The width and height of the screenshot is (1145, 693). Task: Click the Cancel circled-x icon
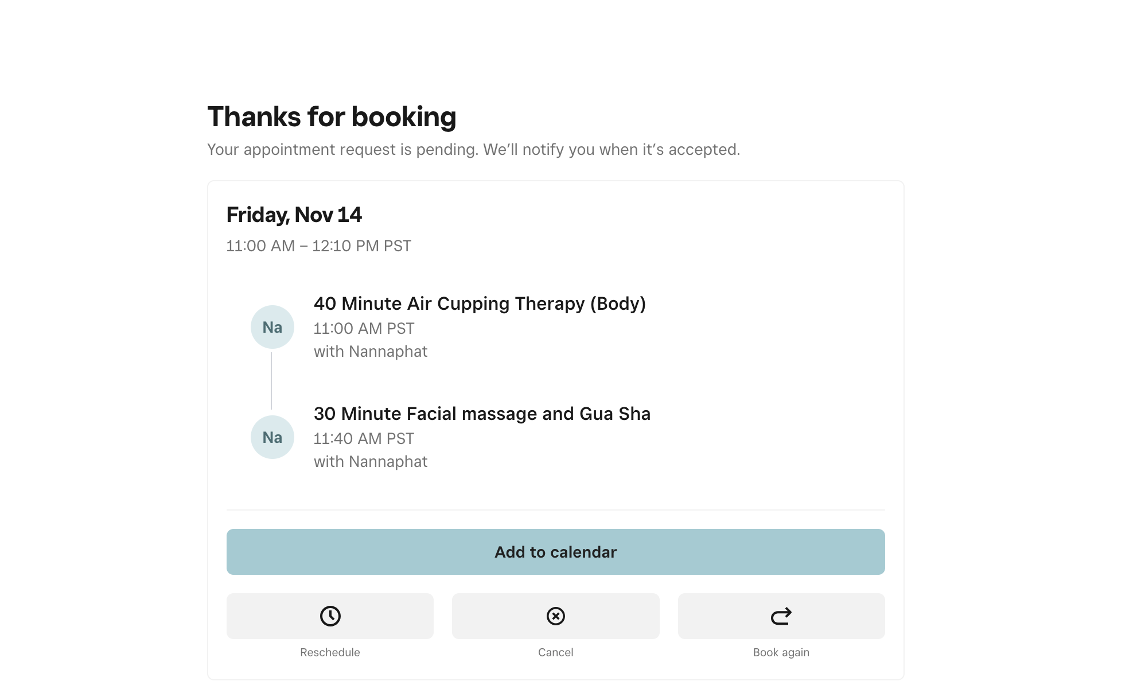(555, 616)
